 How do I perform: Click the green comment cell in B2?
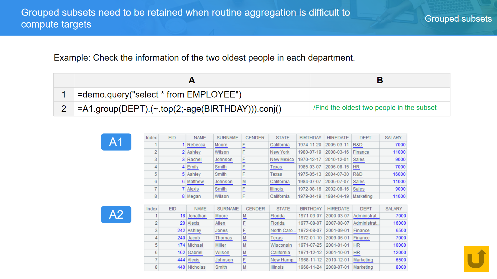pos(379,108)
